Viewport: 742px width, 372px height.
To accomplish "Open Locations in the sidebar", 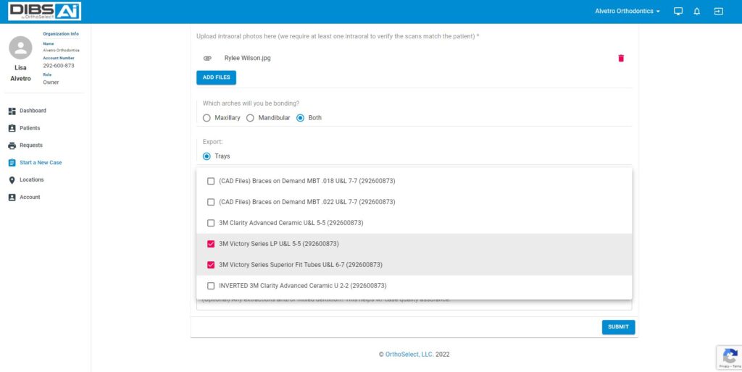I will pyautogui.click(x=31, y=180).
